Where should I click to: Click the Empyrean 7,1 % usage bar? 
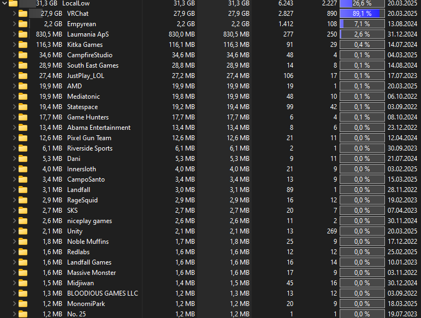362,24
